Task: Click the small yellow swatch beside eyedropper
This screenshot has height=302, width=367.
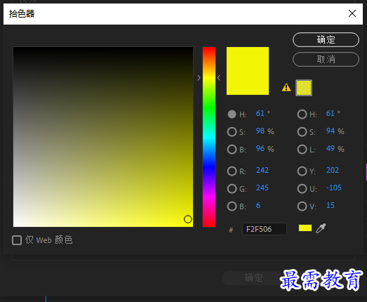Action: 305,228
